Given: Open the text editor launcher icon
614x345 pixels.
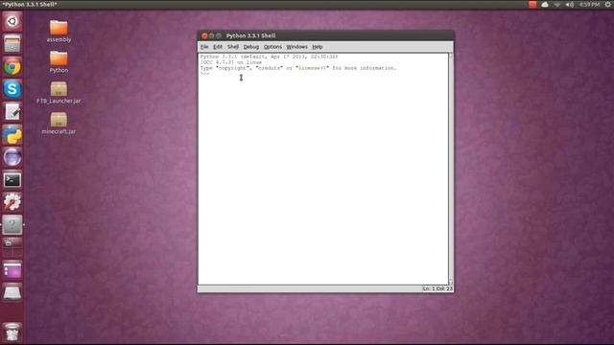Looking at the screenshot, I should click(x=12, y=112).
